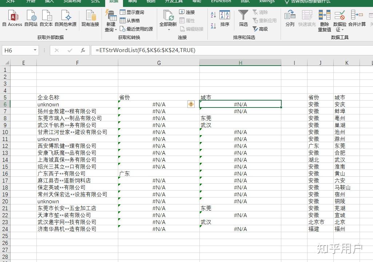The height and width of the screenshot is (262, 373).
Task: Click the select-all corner triangle
Action: (7, 63)
